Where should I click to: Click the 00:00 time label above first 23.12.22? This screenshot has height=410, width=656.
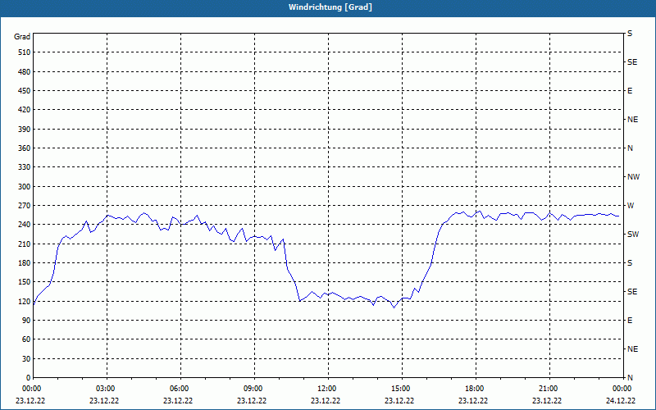(31, 389)
